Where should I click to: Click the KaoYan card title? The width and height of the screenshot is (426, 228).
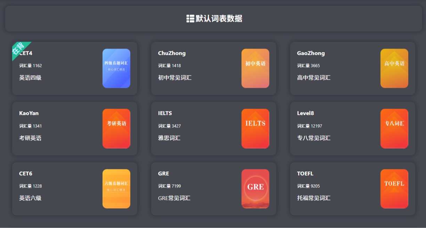point(29,113)
